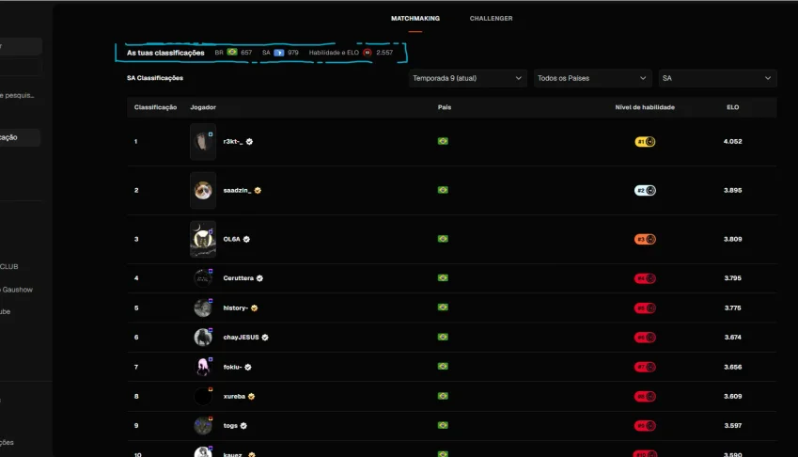Click the SA Classificações heading
The height and width of the screenshot is (457, 798).
[155, 78]
